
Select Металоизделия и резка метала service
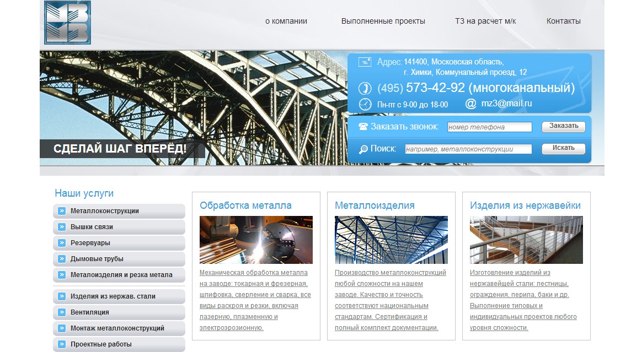pyautogui.click(x=119, y=275)
